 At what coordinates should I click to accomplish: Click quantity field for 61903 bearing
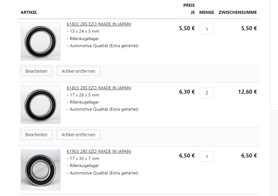point(207,157)
